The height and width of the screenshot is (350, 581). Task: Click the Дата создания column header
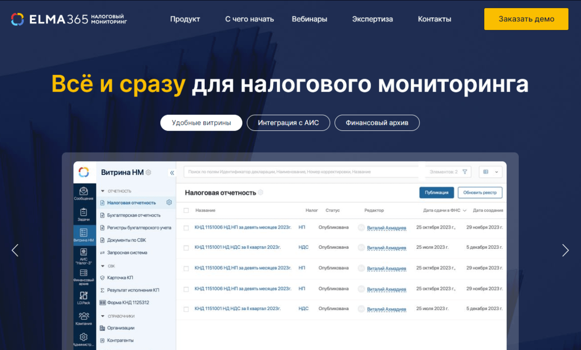tap(488, 211)
